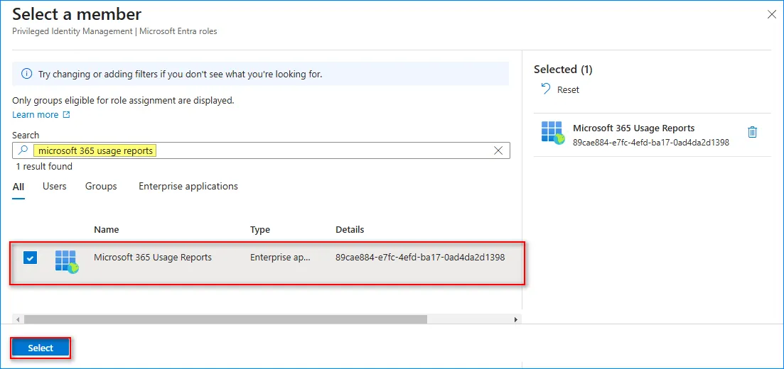Click the info icon in the filter tip banner
784x369 pixels.
(x=26, y=74)
